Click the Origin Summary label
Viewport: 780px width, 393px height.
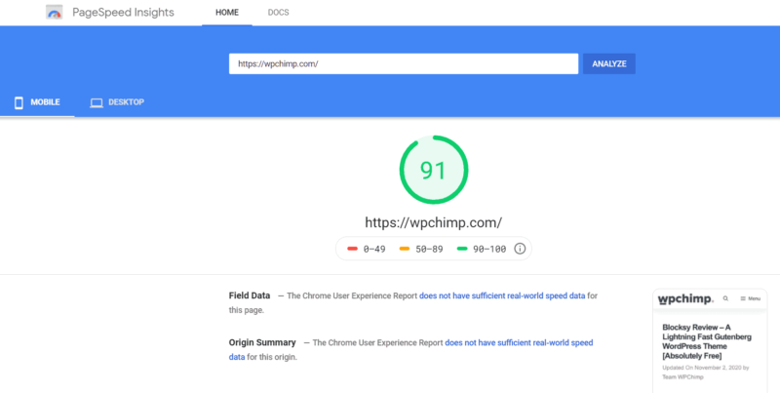click(x=262, y=342)
